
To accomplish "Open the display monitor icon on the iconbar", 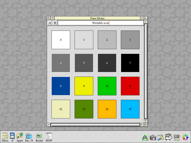I will (177, 138).
